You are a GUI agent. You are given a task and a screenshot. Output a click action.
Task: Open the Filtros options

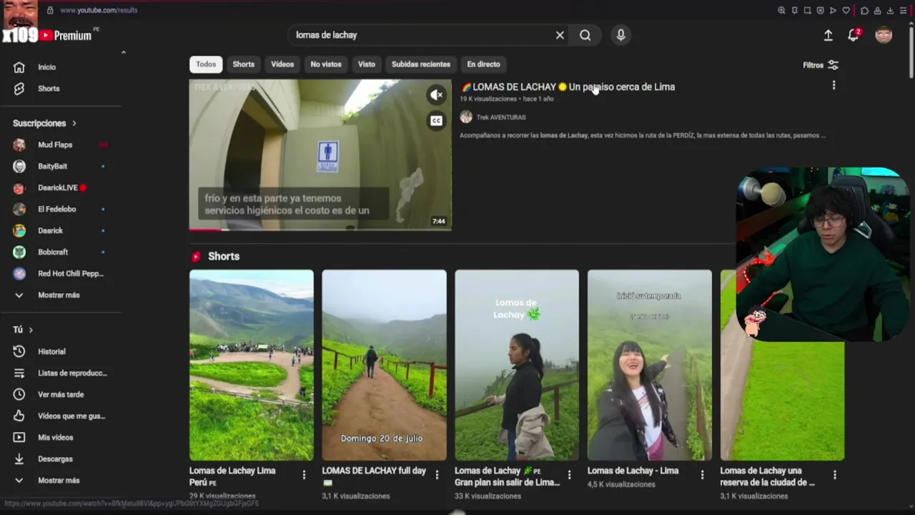[x=821, y=65]
